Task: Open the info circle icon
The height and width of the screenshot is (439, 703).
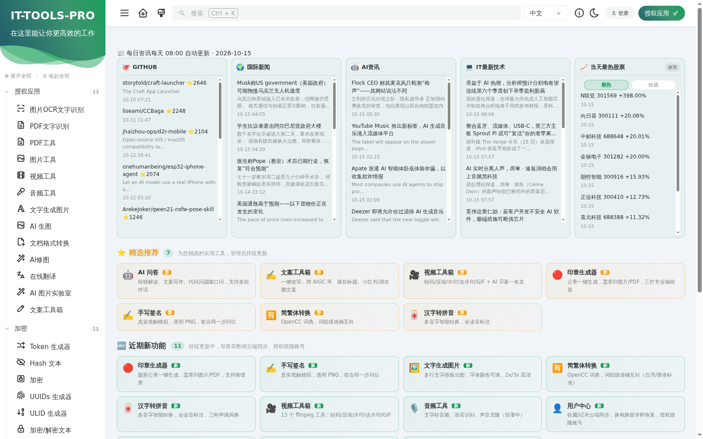Action: point(579,13)
